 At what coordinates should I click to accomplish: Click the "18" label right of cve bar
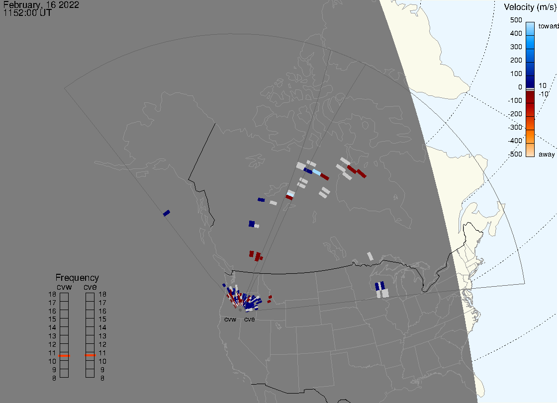click(x=102, y=295)
